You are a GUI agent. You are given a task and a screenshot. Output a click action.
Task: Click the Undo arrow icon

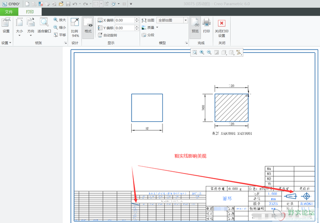click(75, 4)
